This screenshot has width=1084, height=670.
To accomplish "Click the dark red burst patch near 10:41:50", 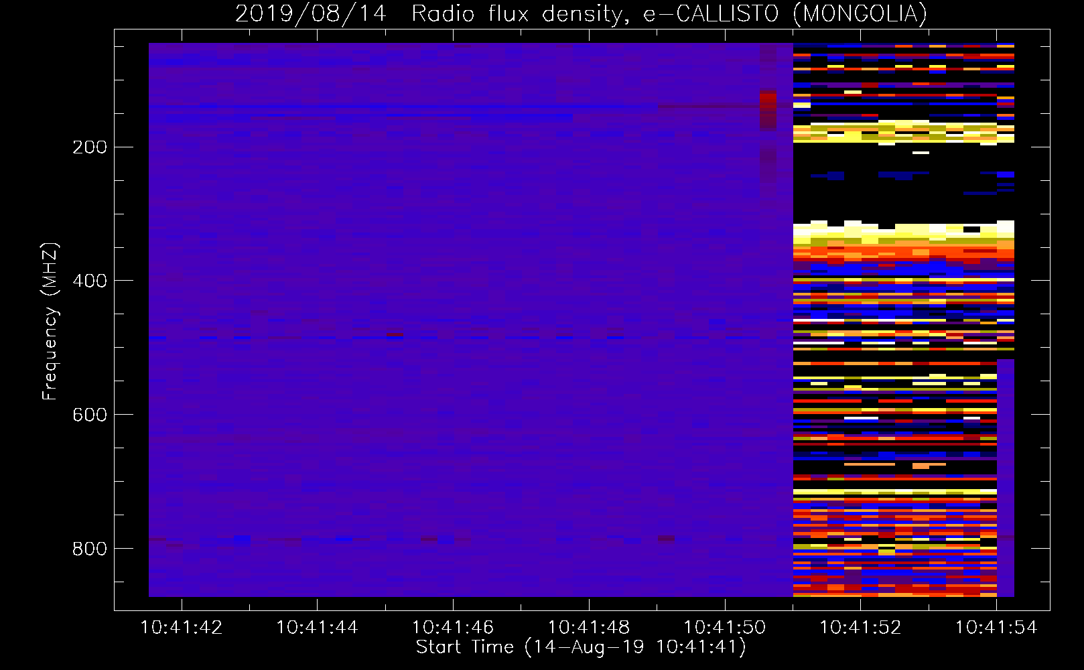I will point(768,109).
